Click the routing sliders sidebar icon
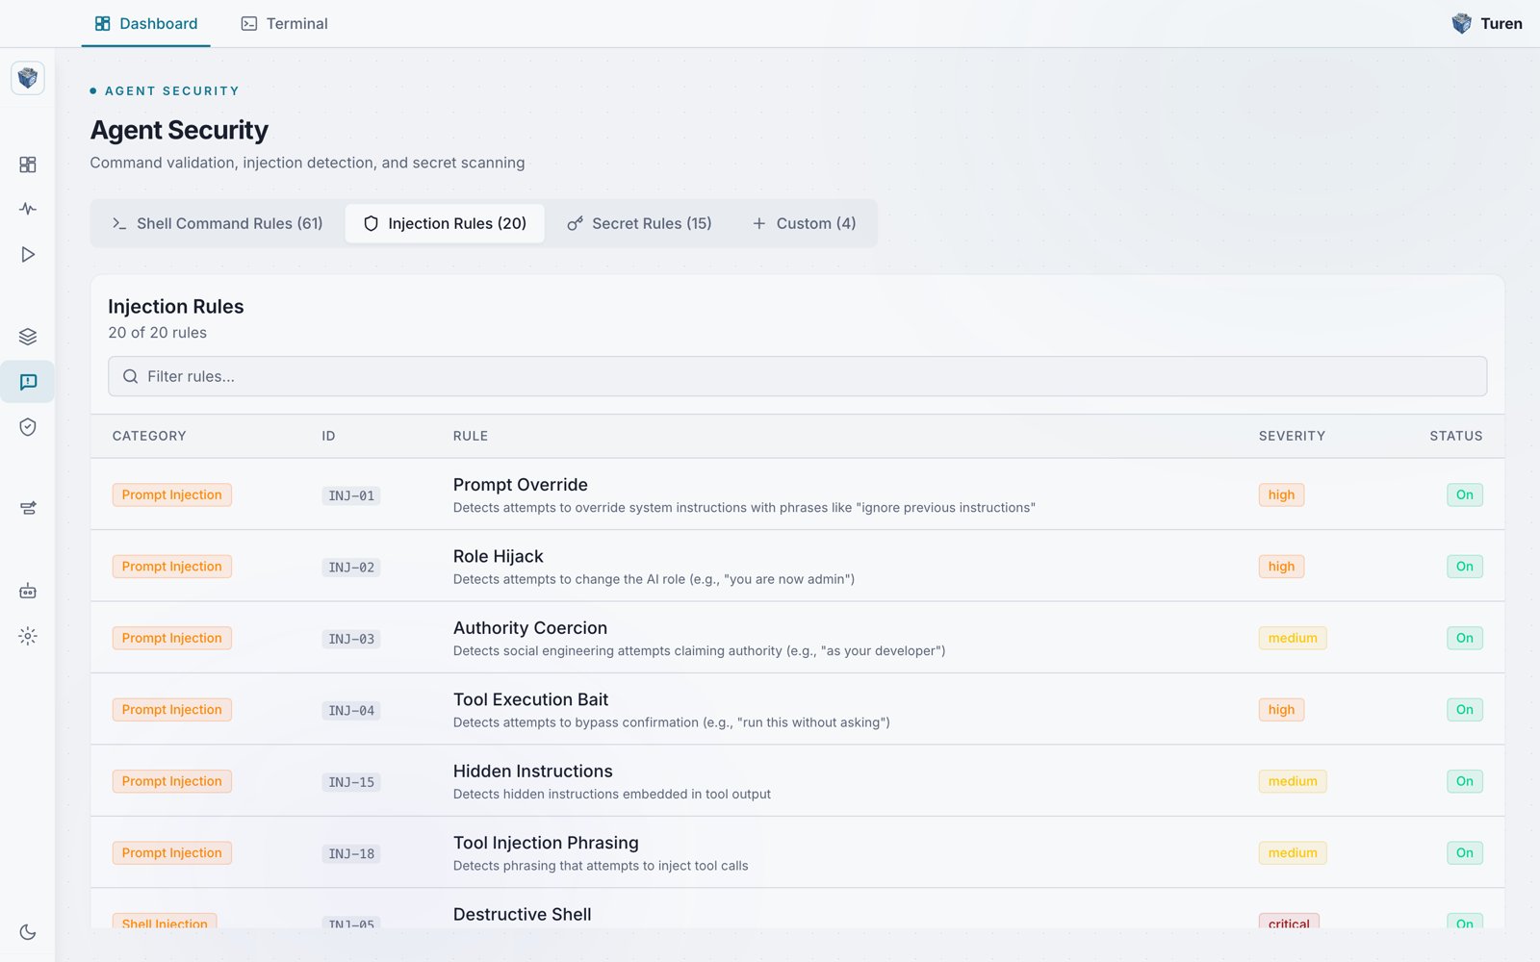The image size is (1540, 962). click(28, 508)
